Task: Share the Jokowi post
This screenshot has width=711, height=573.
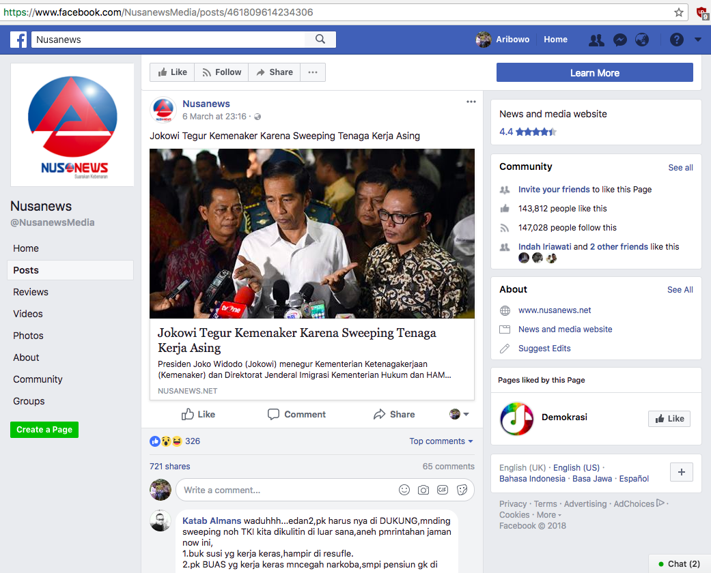Action: 394,414
